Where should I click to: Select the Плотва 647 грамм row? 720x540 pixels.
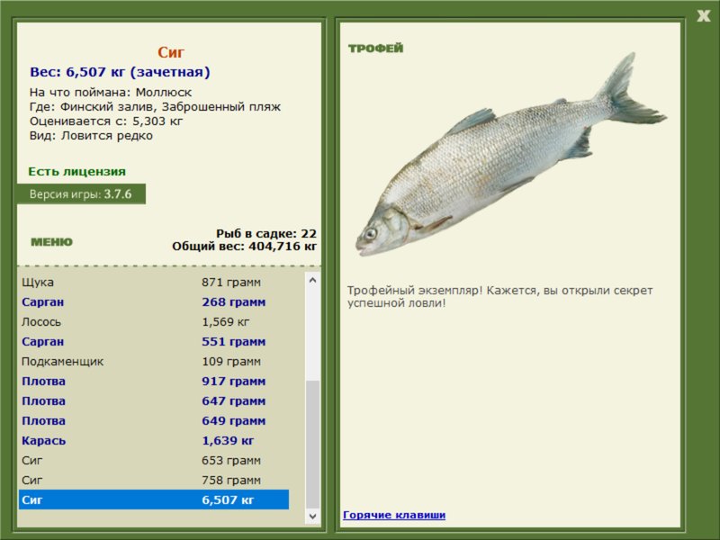point(154,400)
